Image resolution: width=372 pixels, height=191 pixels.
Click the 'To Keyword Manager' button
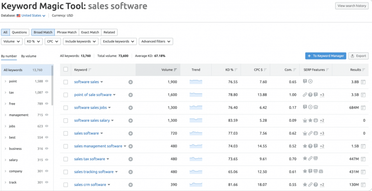pos(326,56)
